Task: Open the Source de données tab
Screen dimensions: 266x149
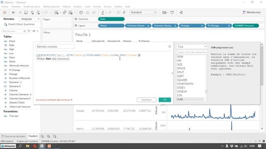Action: click(13, 136)
